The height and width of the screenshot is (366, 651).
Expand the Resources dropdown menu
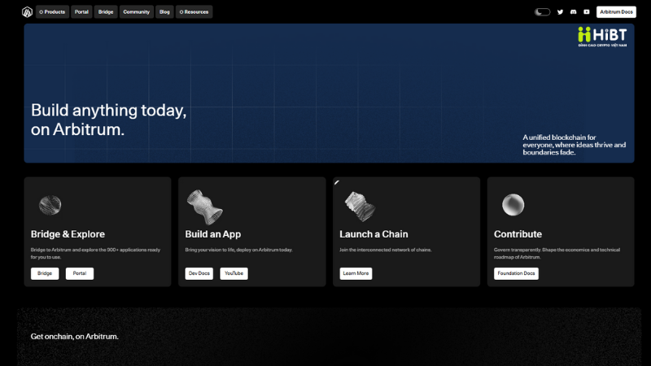(x=194, y=12)
